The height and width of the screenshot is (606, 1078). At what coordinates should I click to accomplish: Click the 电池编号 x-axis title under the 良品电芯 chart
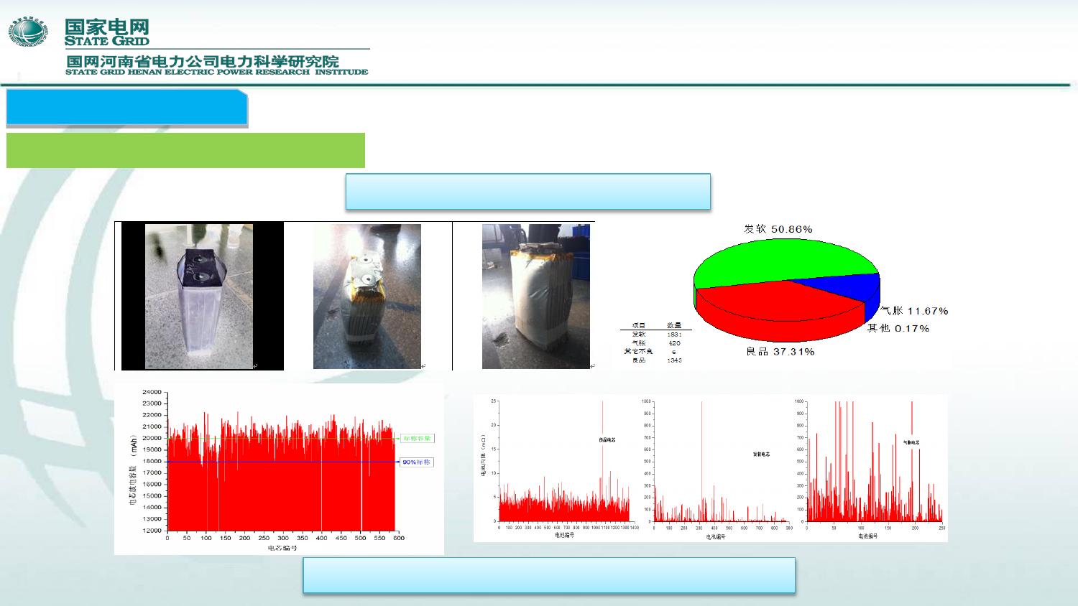[564, 535]
